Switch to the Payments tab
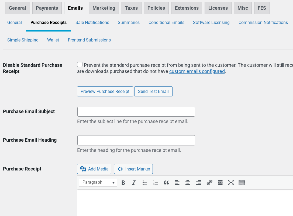The image size is (293, 216). (47, 8)
